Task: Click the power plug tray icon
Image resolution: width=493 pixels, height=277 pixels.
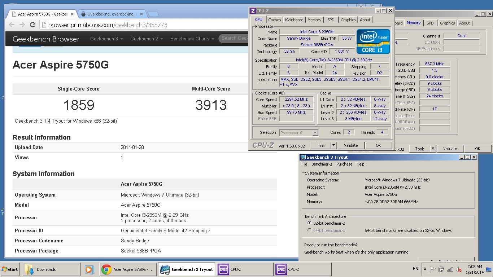Action: click(x=441, y=269)
